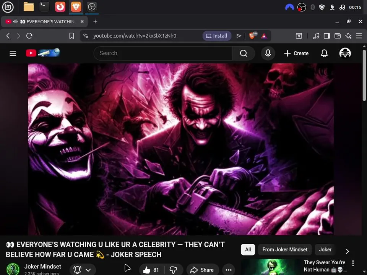Select the Joker filter chip
Viewport: 367px width, 275px height.
[325, 249]
